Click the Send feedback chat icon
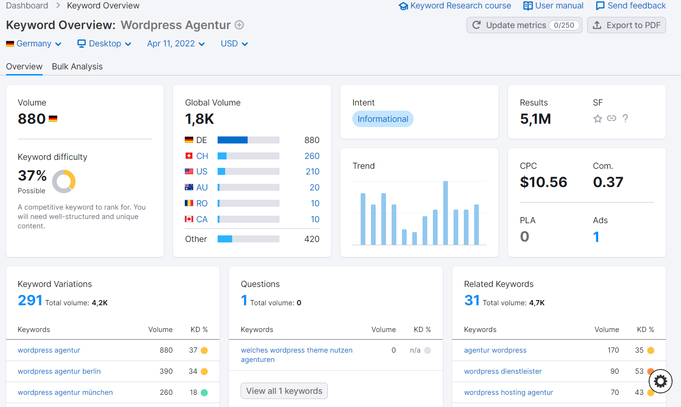 coord(600,6)
